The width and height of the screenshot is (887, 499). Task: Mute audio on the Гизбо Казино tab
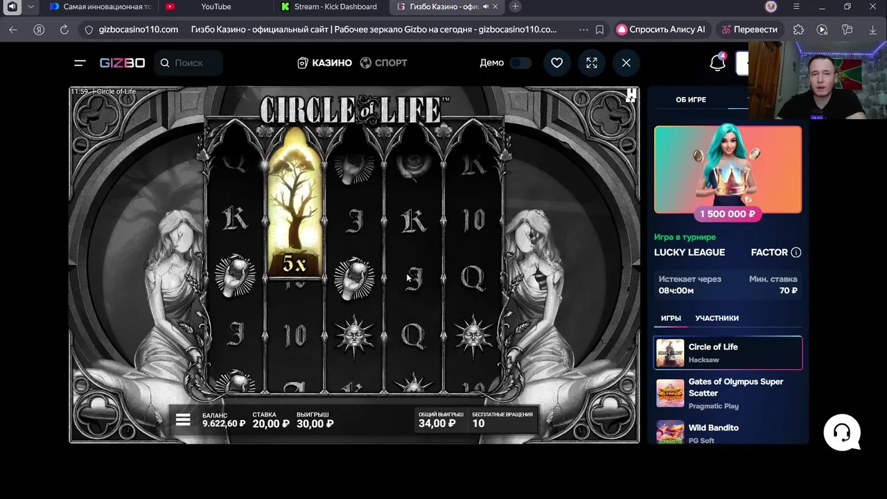point(485,7)
